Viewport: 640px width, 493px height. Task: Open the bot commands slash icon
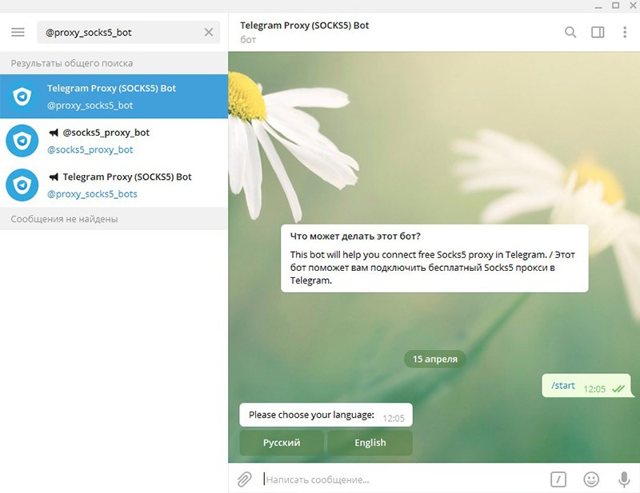[558, 479]
